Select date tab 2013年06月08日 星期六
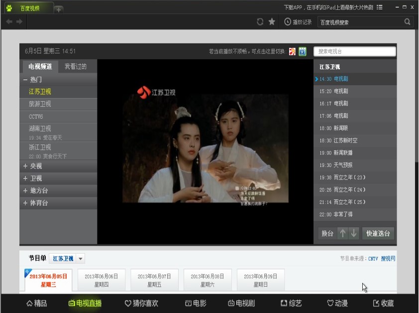The width and height of the screenshot is (419, 313). click(208, 280)
